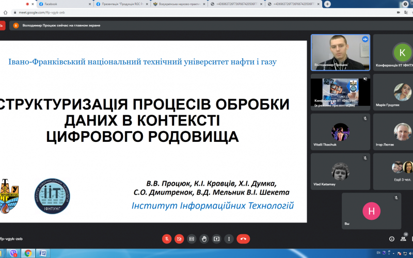Turn on captions in call toolbar
Viewport: 413px width, 258px height.
(x=192, y=239)
